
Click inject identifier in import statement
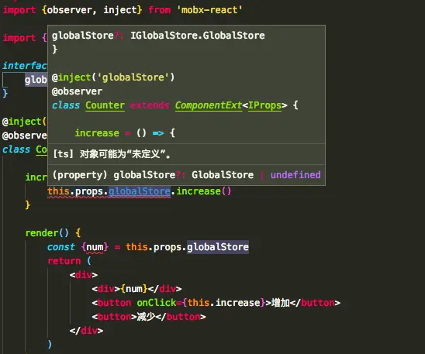point(120,10)
